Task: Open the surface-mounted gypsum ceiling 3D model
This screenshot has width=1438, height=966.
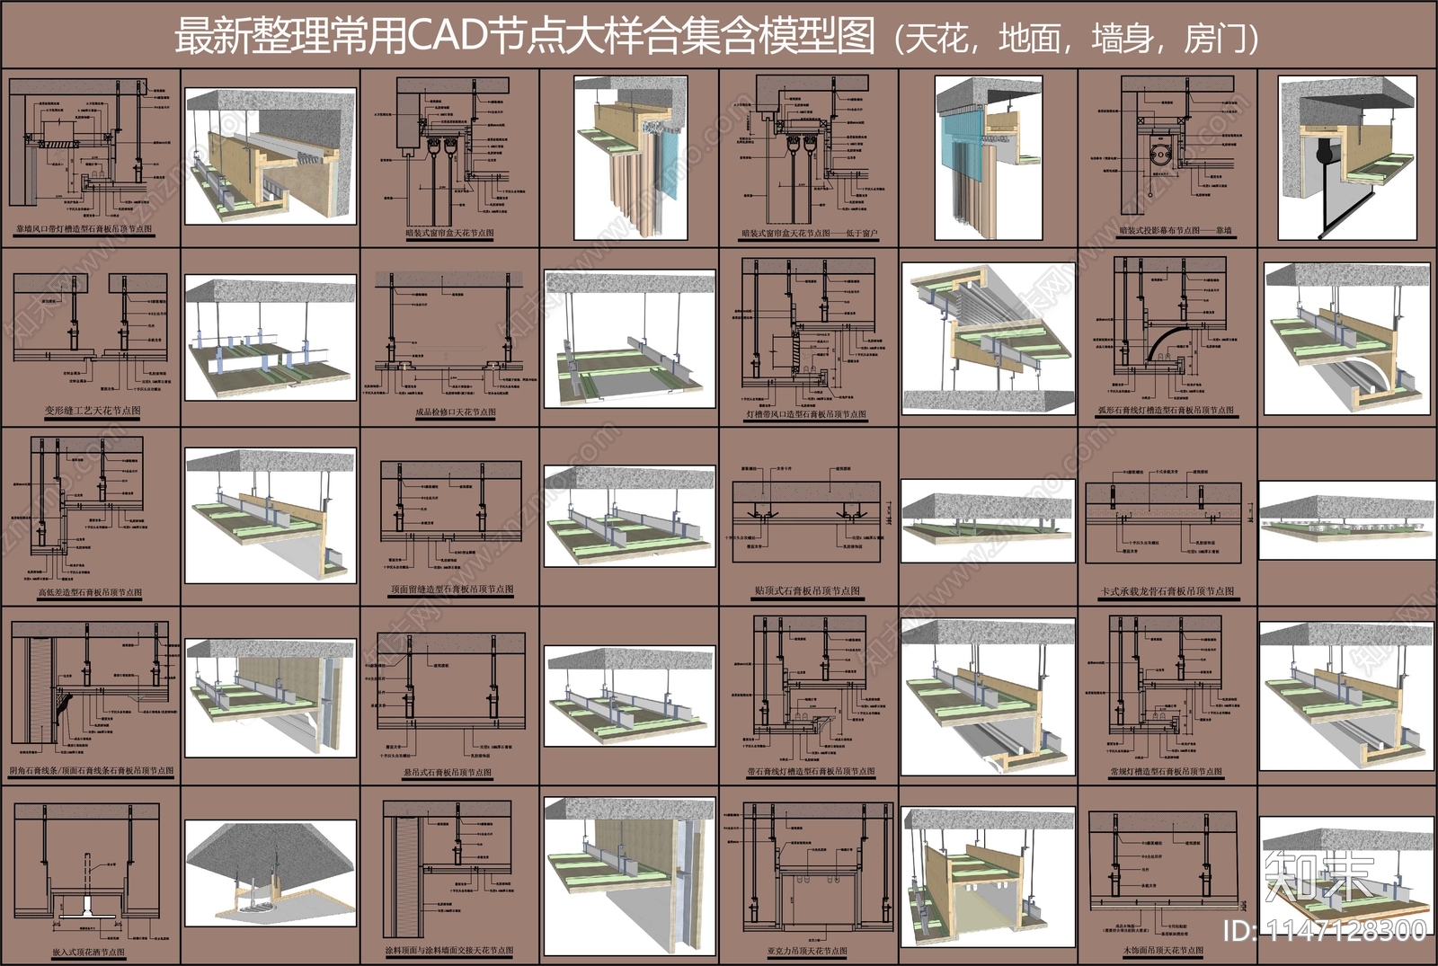Action: (x=988, y=521)
